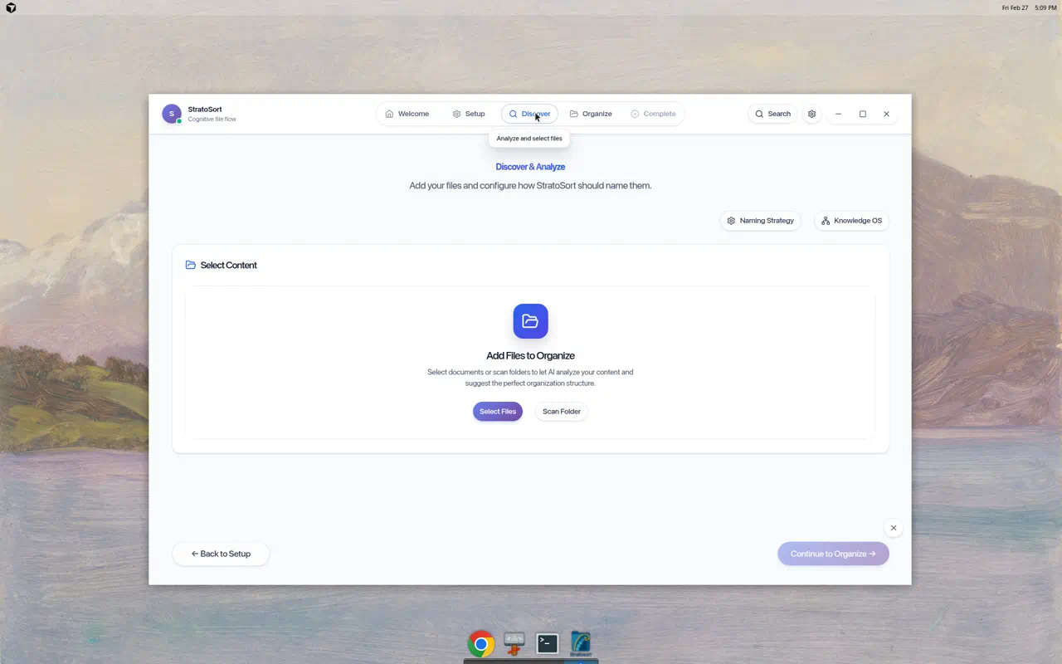Screen dimensions: 1062x664
Task: Click the checkmark icon beside Complete
Action: click(636, 114)
